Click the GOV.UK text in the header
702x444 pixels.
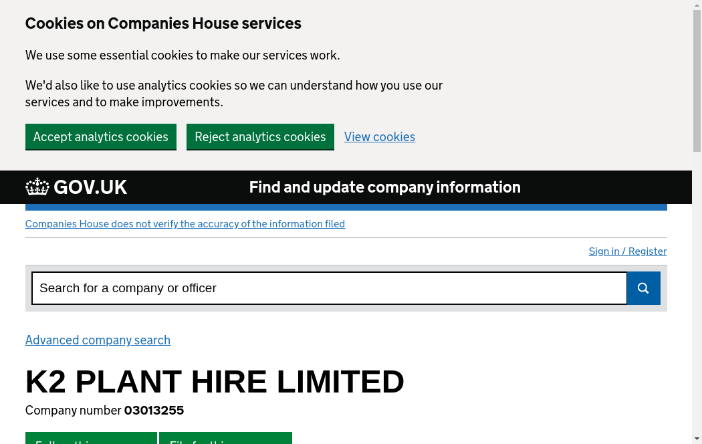pos(90,187)
